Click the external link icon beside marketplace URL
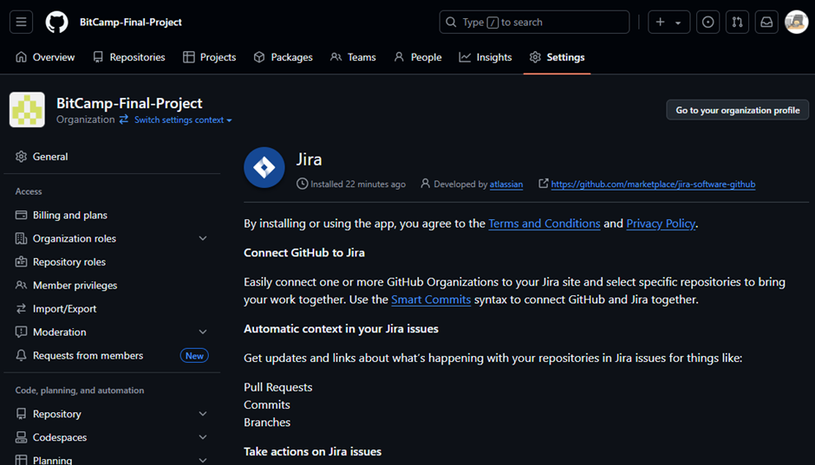This screenshot has width=815, height=465. (543, 184)
